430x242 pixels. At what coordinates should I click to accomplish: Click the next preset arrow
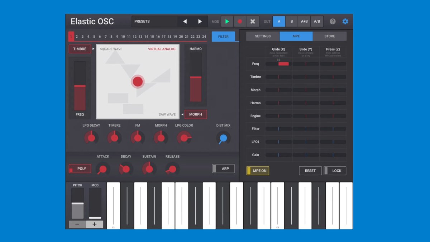200,21
